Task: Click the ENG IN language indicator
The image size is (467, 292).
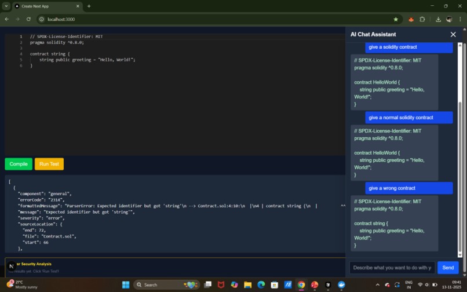Action: point(409,284)
